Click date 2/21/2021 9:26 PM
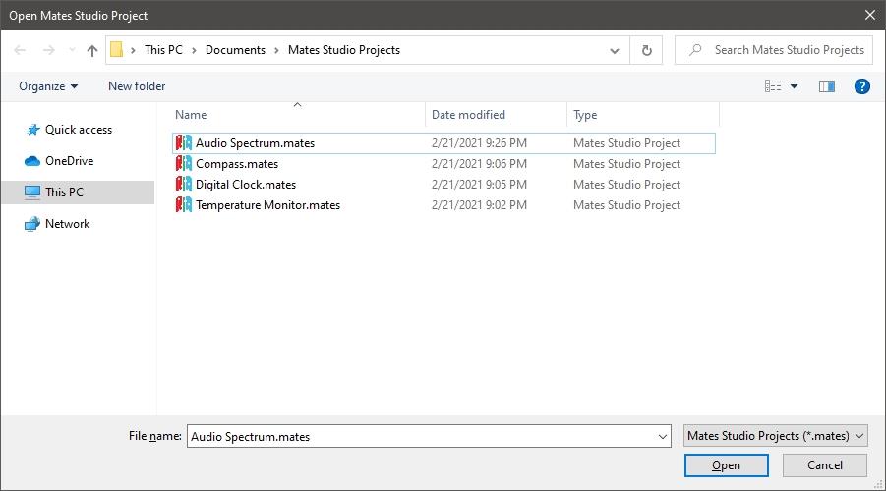 pyautogui.click(x=479, y=143)
